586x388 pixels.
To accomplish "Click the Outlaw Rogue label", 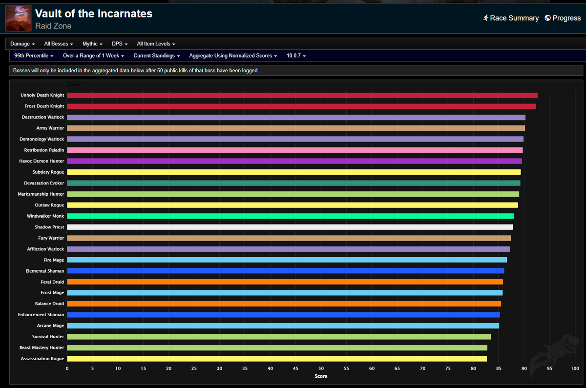I will 49,205.
